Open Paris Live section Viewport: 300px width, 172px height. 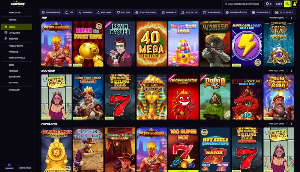click(x=13, y=52)
